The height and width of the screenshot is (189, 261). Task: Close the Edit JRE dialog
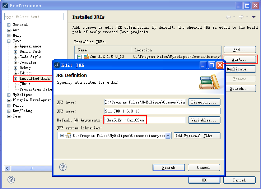(220, 65)
